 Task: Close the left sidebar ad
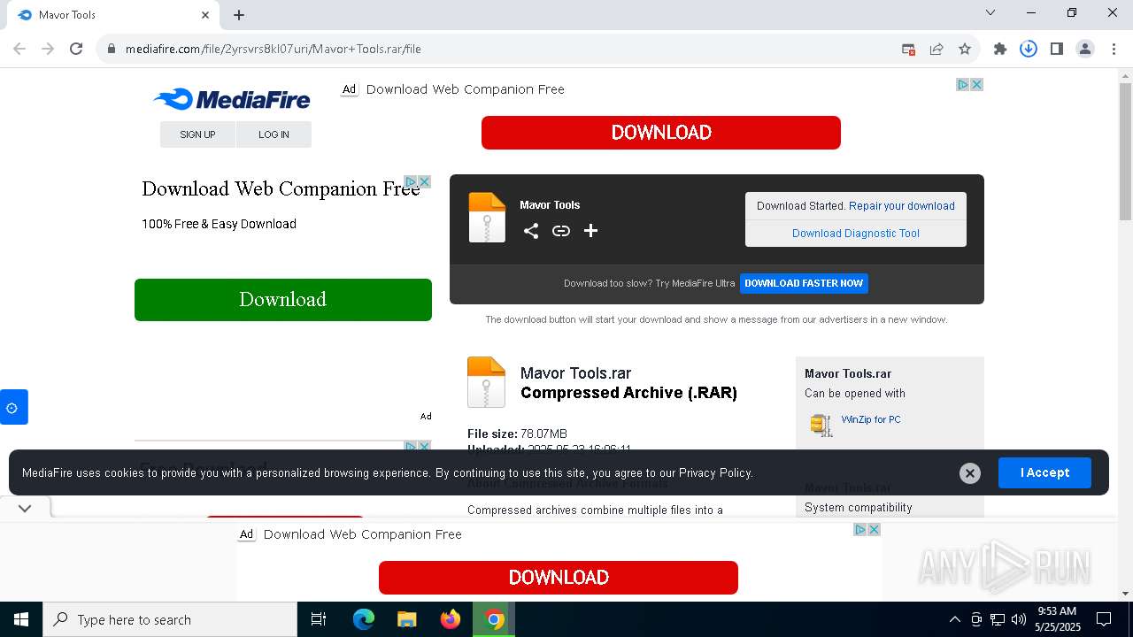tap(425, 181)
